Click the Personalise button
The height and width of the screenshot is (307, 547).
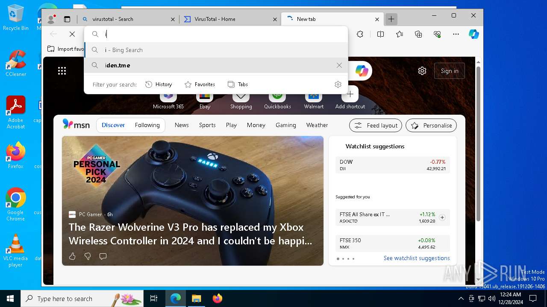[x=431, y=125]
